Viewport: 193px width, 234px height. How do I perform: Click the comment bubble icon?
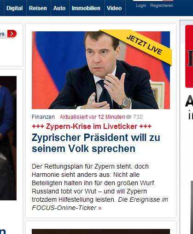(x=129, y=117)
